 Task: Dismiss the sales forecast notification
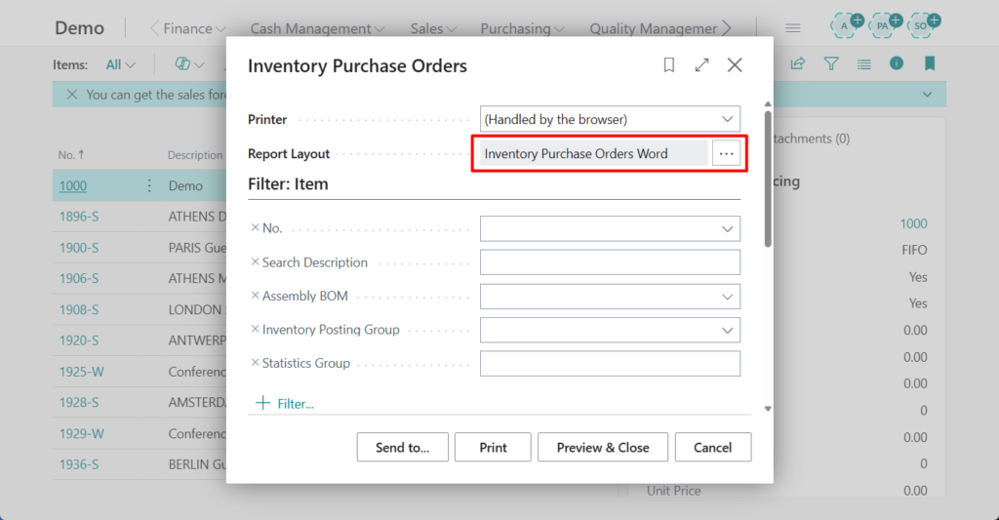click(71, 95)
